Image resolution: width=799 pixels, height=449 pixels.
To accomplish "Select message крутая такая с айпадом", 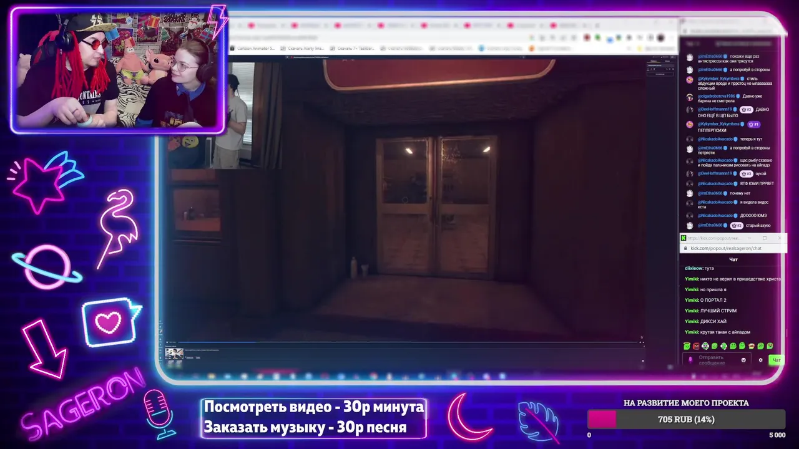I will pyautogui.click(x=725, y=332).
